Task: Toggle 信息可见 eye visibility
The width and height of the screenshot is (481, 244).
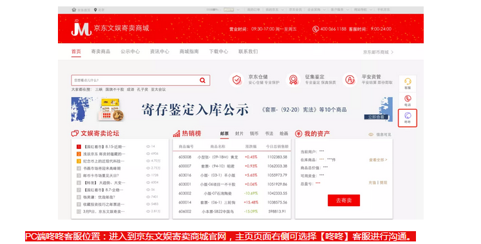Action: [370, 135]
